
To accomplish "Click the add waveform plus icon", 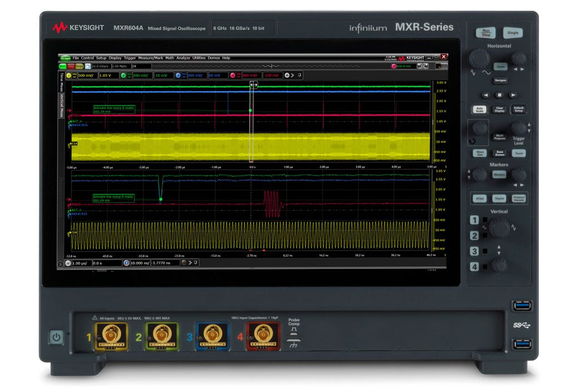I will 287,76.
